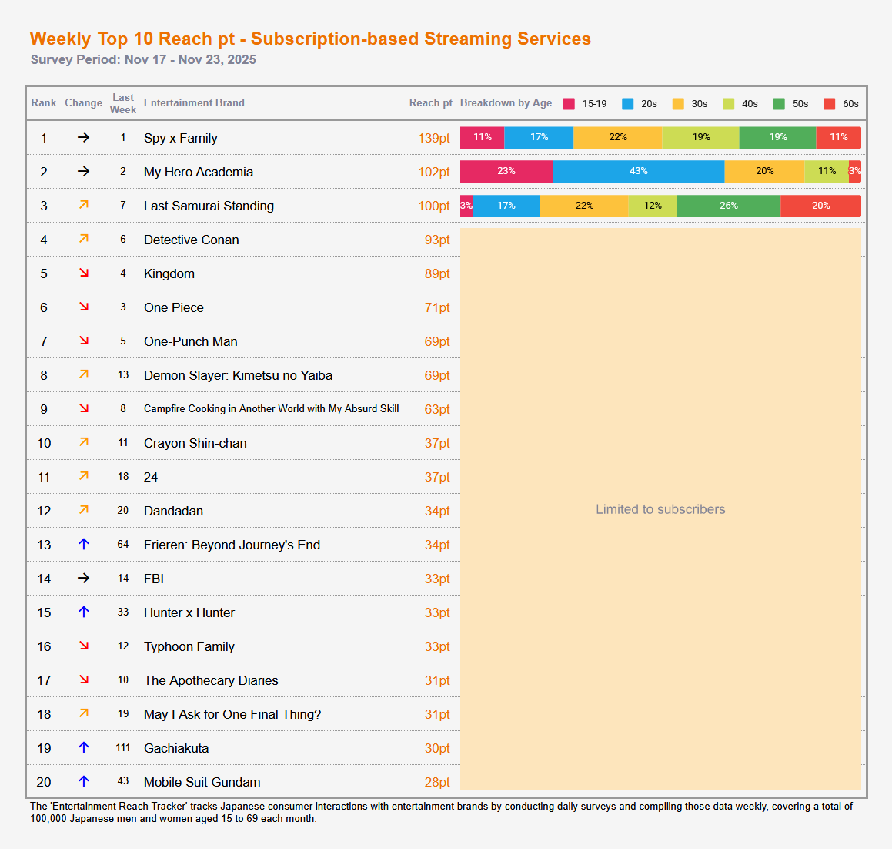Click the Gachiakuta title
This screenshot has width=892, height=849.
175,748
